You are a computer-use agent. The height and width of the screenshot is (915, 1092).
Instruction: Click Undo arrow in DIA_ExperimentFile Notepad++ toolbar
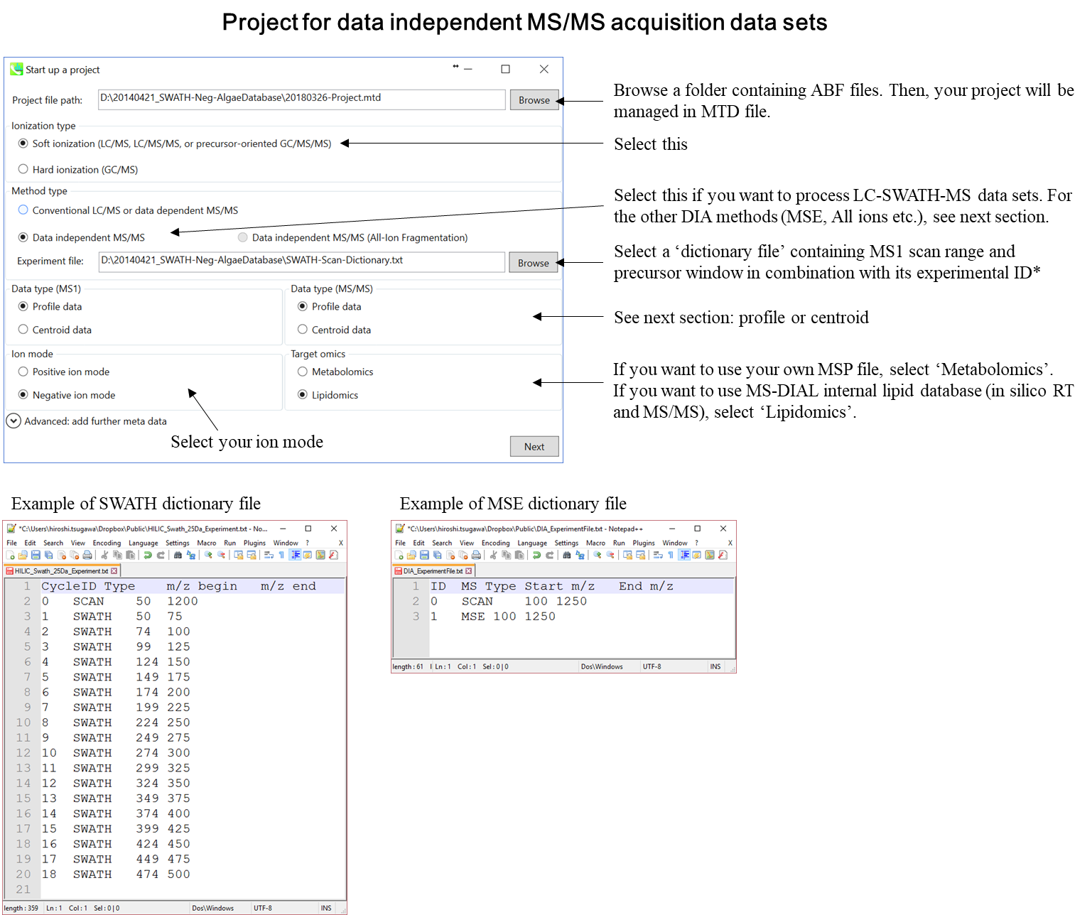click(536, 555)
